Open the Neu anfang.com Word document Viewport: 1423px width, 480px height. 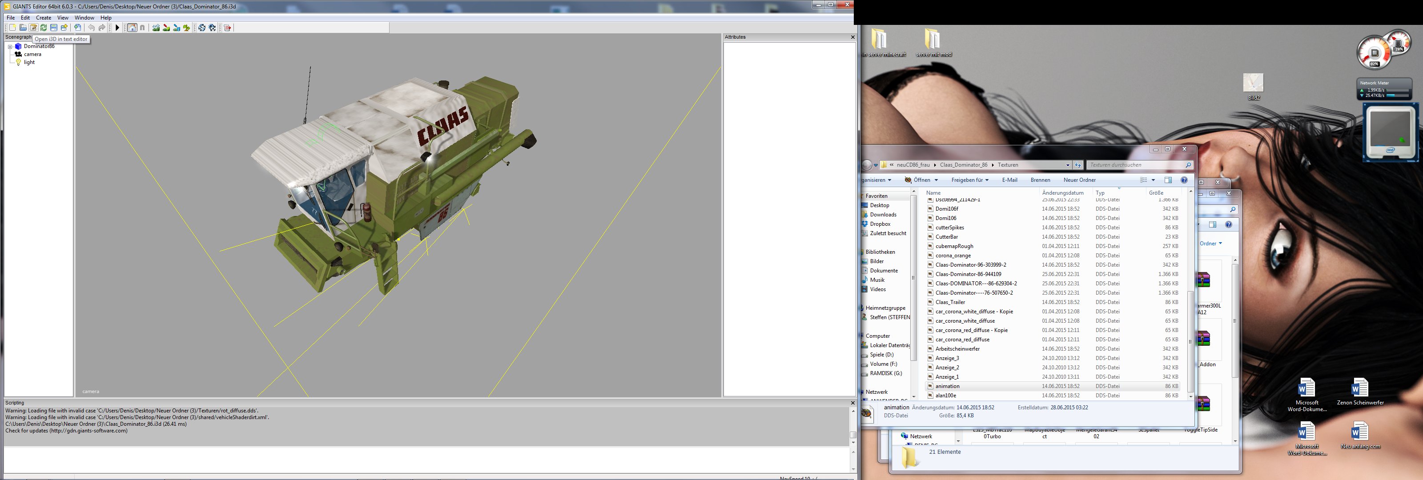(1359, 436)
